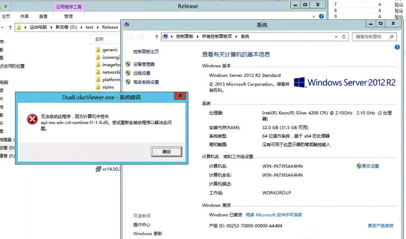
Task: Click 更改产品密钥 link
Action: tap(380, 226)
